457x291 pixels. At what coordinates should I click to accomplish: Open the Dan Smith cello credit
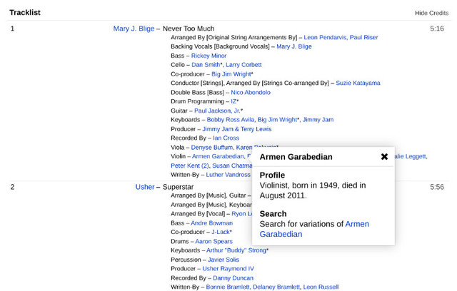[206, 65]
